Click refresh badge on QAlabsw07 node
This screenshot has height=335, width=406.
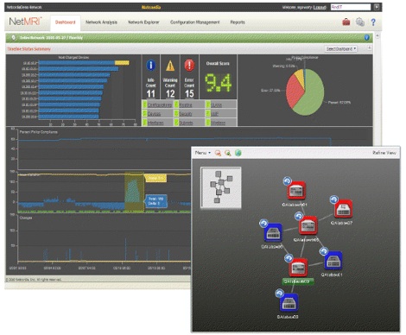tap(333, 199)
